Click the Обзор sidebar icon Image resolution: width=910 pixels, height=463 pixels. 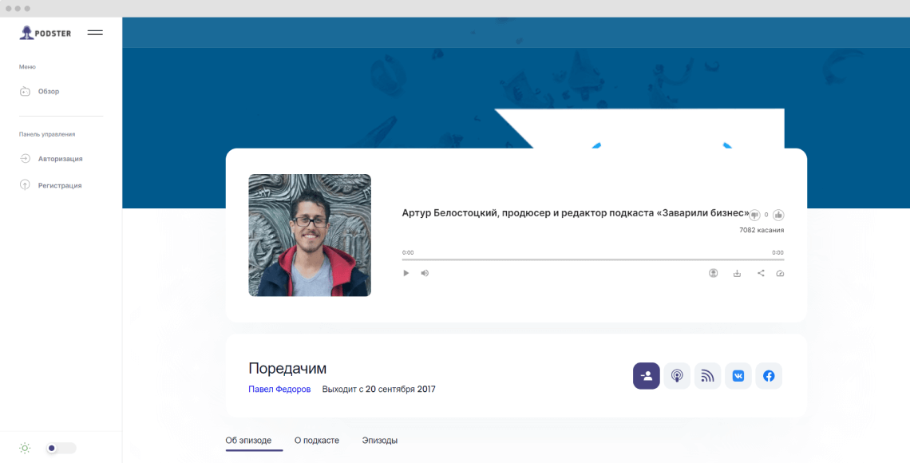tap(25, 91)
